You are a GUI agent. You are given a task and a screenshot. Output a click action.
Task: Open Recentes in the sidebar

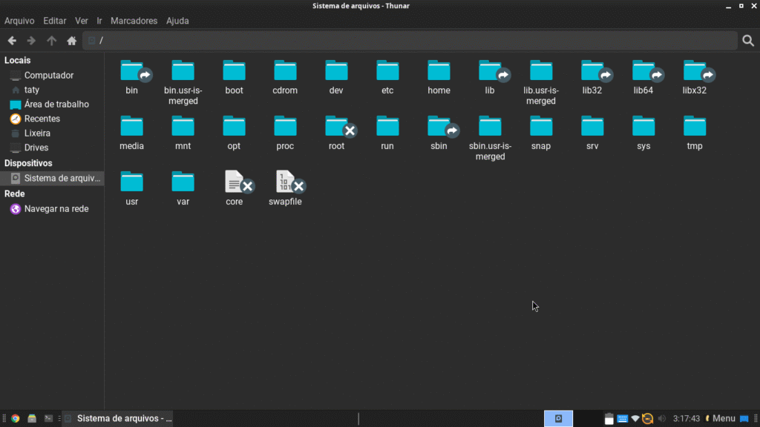tap(42, 119)
